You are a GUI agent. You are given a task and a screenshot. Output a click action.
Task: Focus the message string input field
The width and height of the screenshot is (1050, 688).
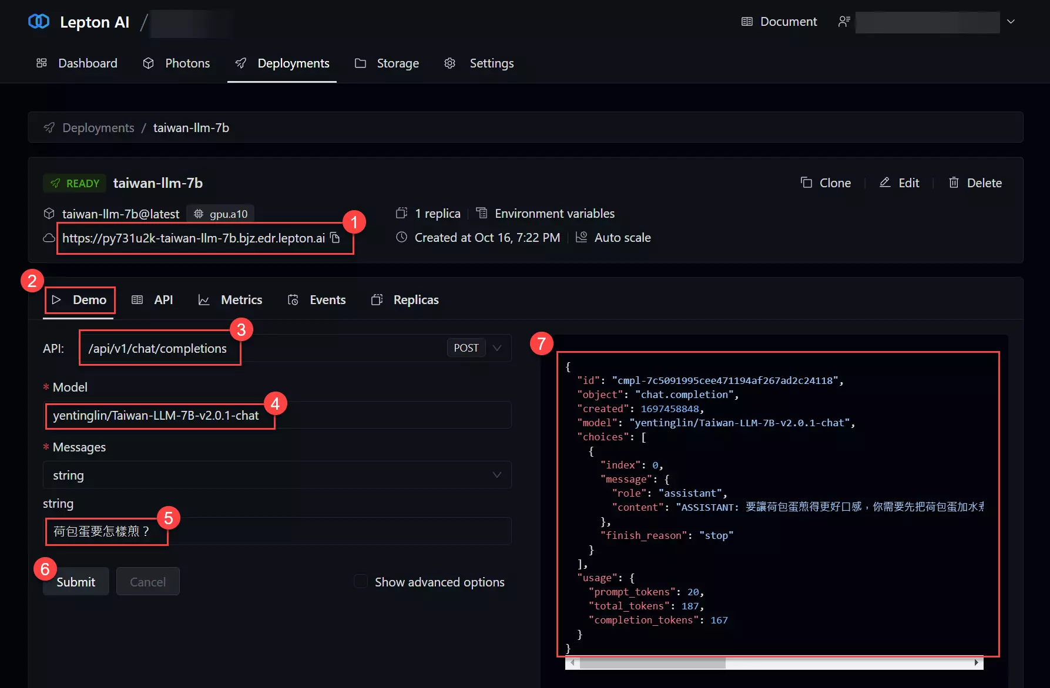pyautogui.click(x=277, y=531)
